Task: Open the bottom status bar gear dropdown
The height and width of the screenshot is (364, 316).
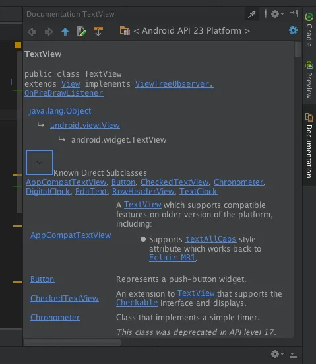Action: coord(277,354)
